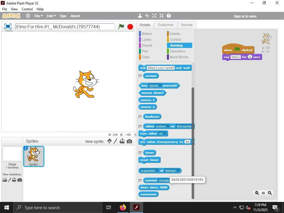Open Firefox from the taskbar
The height and width of the screenshot is (213, 284).
(123, 207)
